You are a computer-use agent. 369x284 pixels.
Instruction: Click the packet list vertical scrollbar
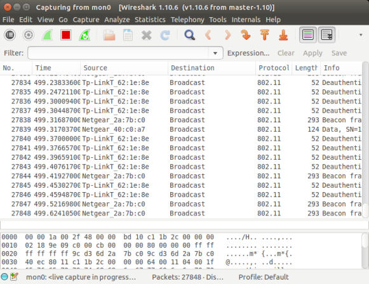tap(365, 139)
